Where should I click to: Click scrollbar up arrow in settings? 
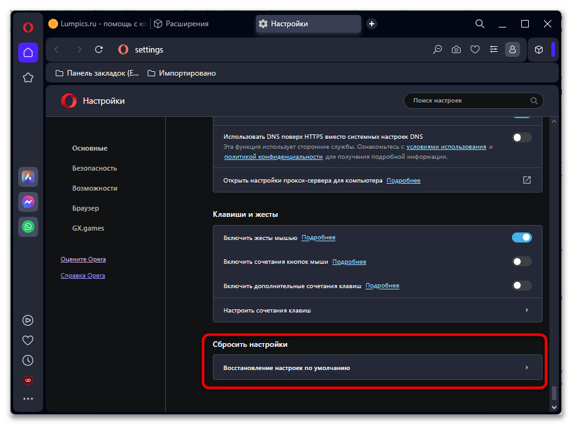coord(554,122)
